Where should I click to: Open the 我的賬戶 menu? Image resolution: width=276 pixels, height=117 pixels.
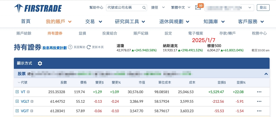click(x=59, y=22)
